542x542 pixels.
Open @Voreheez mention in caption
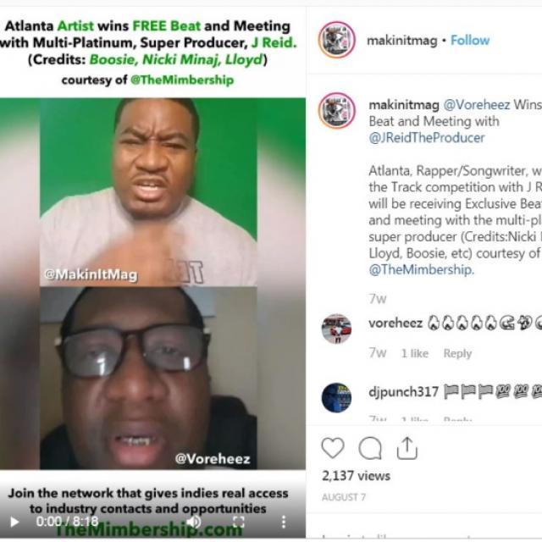click(476, 105)
